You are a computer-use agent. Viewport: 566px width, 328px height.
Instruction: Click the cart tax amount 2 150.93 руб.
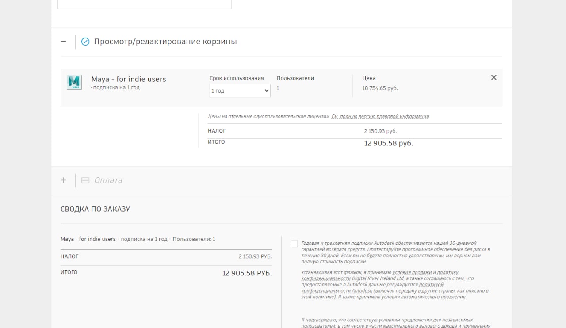coord(380,131)
